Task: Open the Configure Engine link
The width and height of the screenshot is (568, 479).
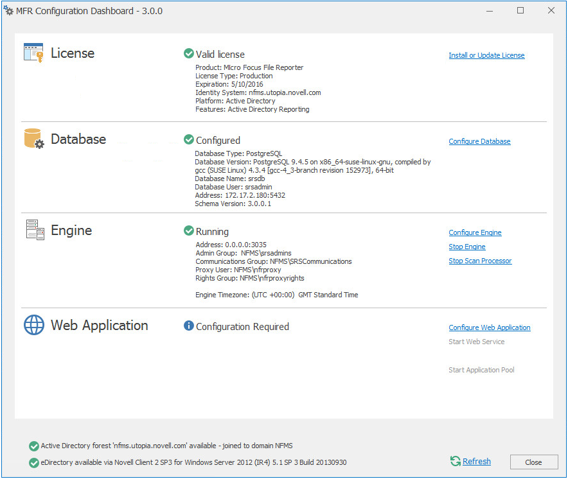Action: (x=475, y=232)
